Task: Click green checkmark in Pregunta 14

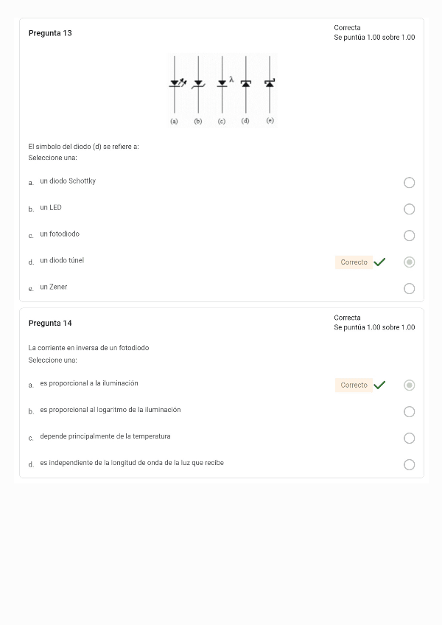Action: pos(379,385)
